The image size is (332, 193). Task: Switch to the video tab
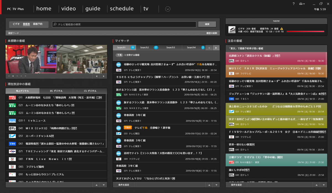69,9
